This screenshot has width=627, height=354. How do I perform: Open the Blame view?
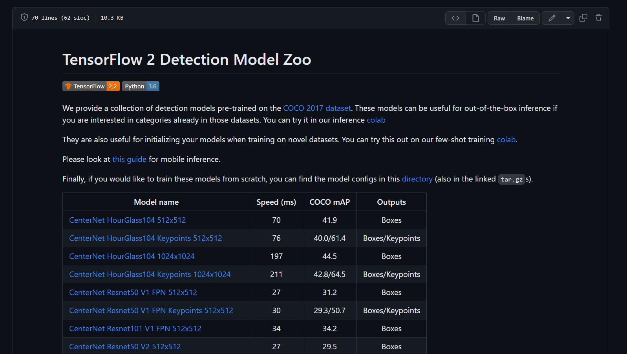click(x=525, y=18)
